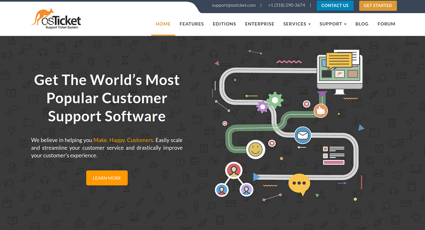The height and width of the screenshot is (230, 425).
Task: Click the support@osticket.com email link
Action: 234,5
